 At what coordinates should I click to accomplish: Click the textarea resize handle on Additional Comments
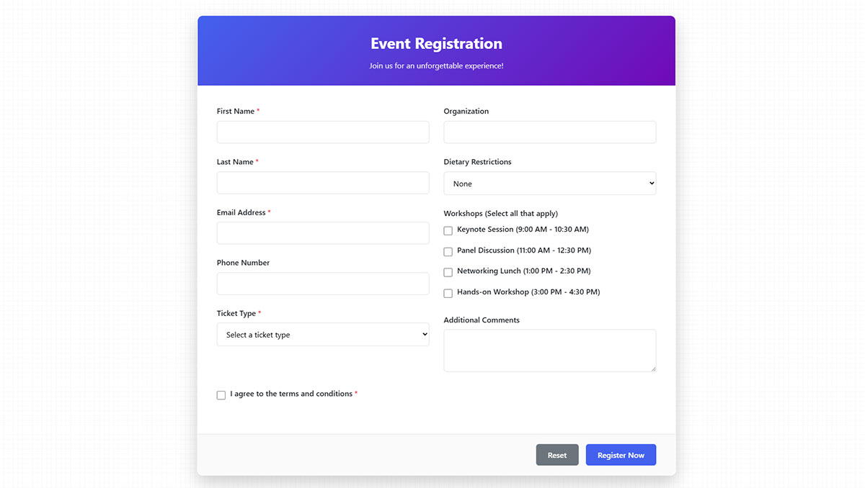pos(653,369)
